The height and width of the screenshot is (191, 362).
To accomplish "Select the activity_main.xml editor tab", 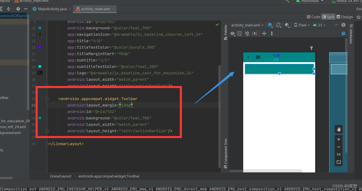I will click(x=95, y=9).
